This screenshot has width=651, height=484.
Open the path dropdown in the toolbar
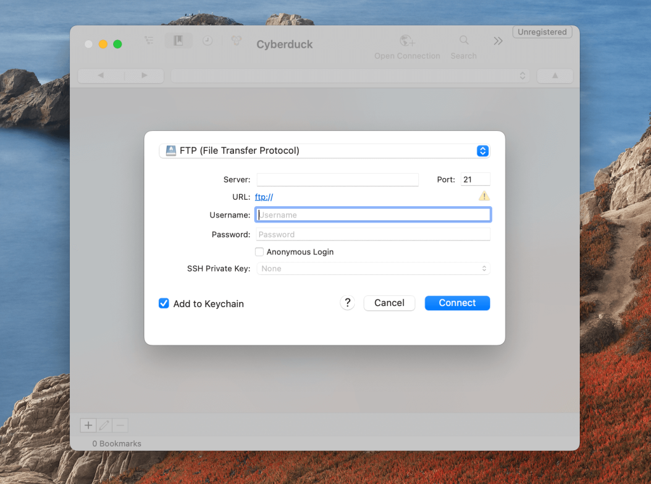point(350,76)
